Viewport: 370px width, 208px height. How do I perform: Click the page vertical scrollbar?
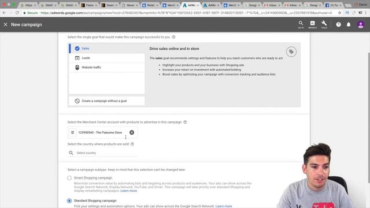368,118
